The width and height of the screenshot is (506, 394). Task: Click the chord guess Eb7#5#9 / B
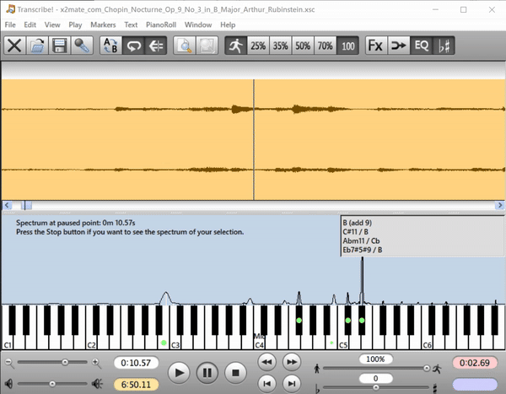click(x=363, y=250)
